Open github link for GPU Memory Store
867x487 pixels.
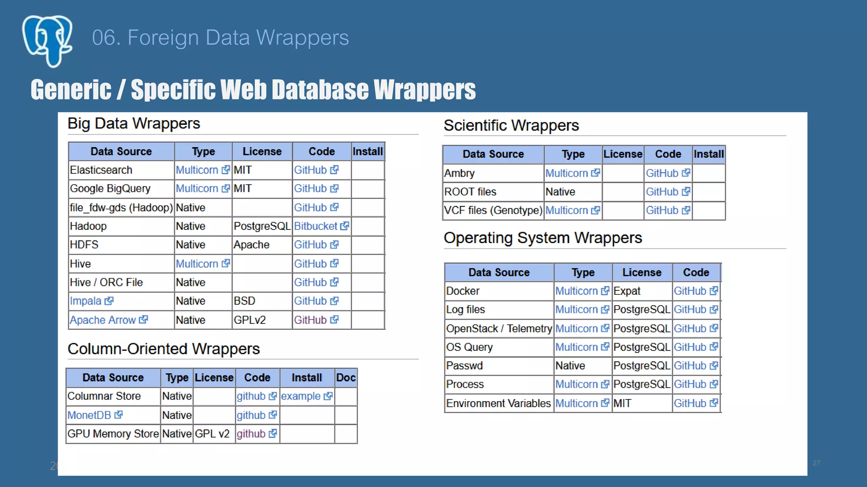tap(257, 434)
